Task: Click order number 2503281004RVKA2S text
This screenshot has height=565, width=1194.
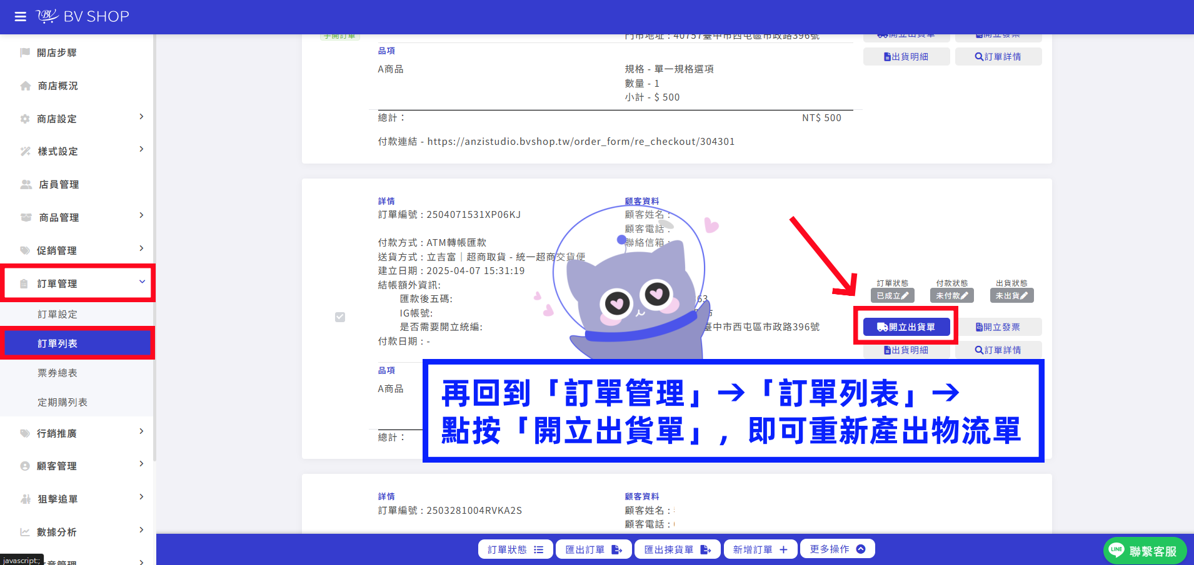Action: click(474, 511)
